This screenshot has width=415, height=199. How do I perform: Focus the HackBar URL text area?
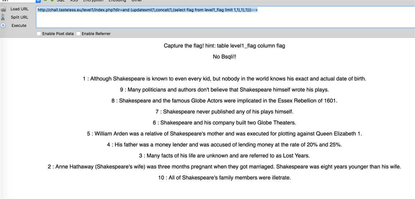click(x=225, y=17)
